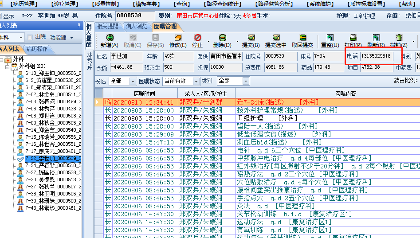Viewport: 420px width, 238px height.
Task: Click the 住院号 field at top
Action: tap(135, 16)
